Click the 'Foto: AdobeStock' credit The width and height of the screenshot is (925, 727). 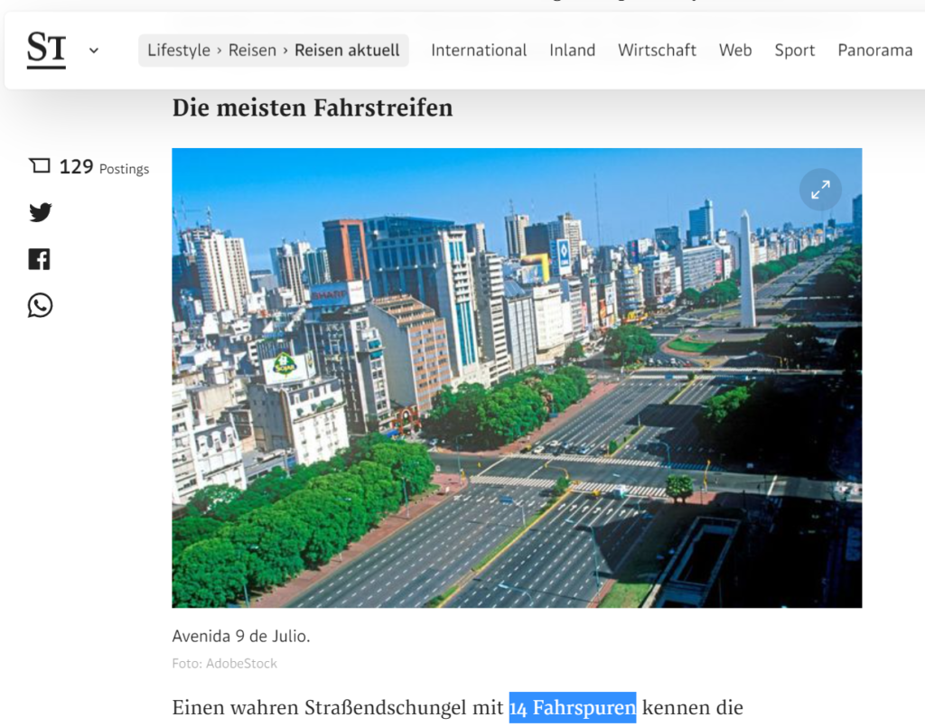tap(225, 663)
